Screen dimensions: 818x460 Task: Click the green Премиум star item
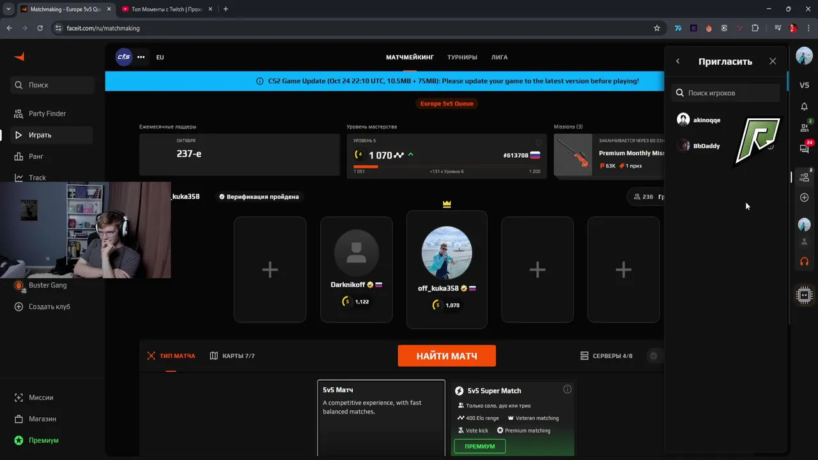pos(36,440)
